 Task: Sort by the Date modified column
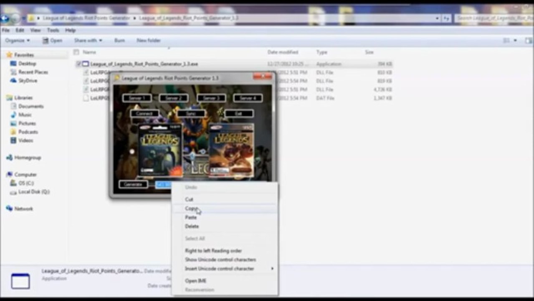point(283,52)
